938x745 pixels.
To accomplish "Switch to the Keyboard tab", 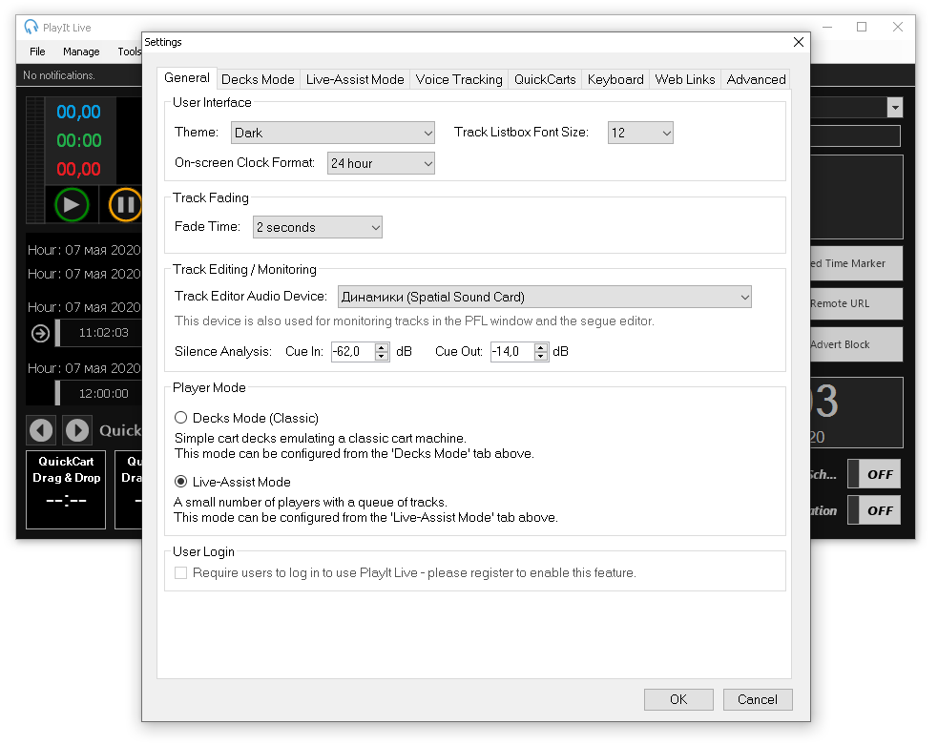I will click(615, 79).
